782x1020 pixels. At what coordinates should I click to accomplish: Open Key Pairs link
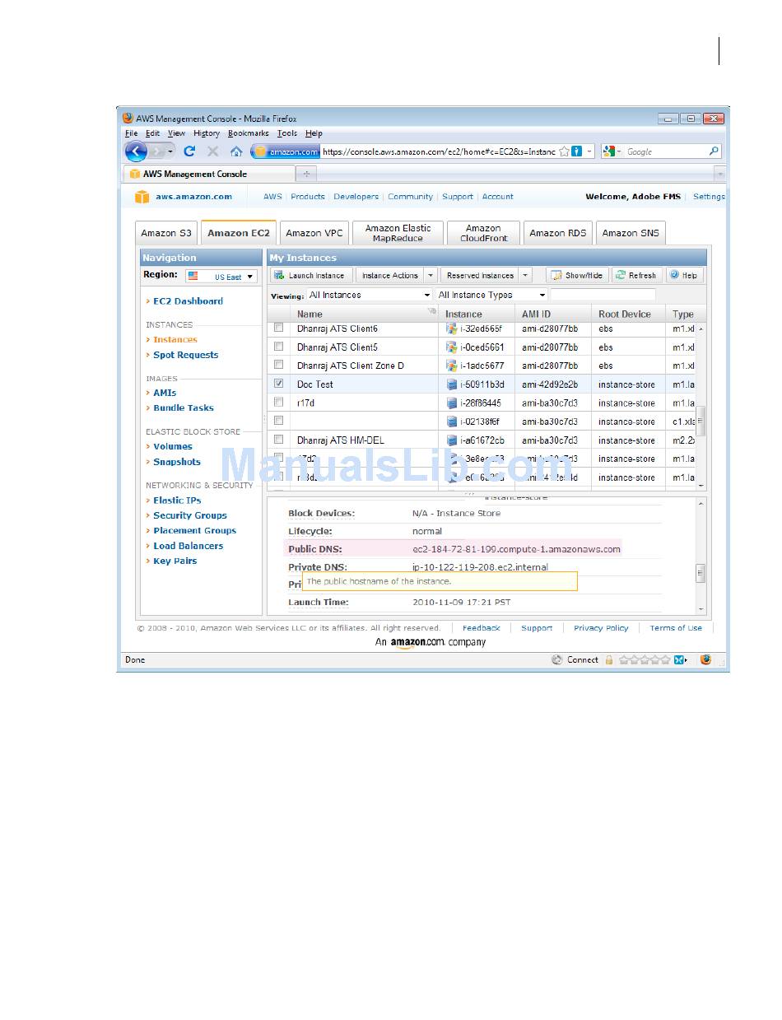[x=175, y=561]
